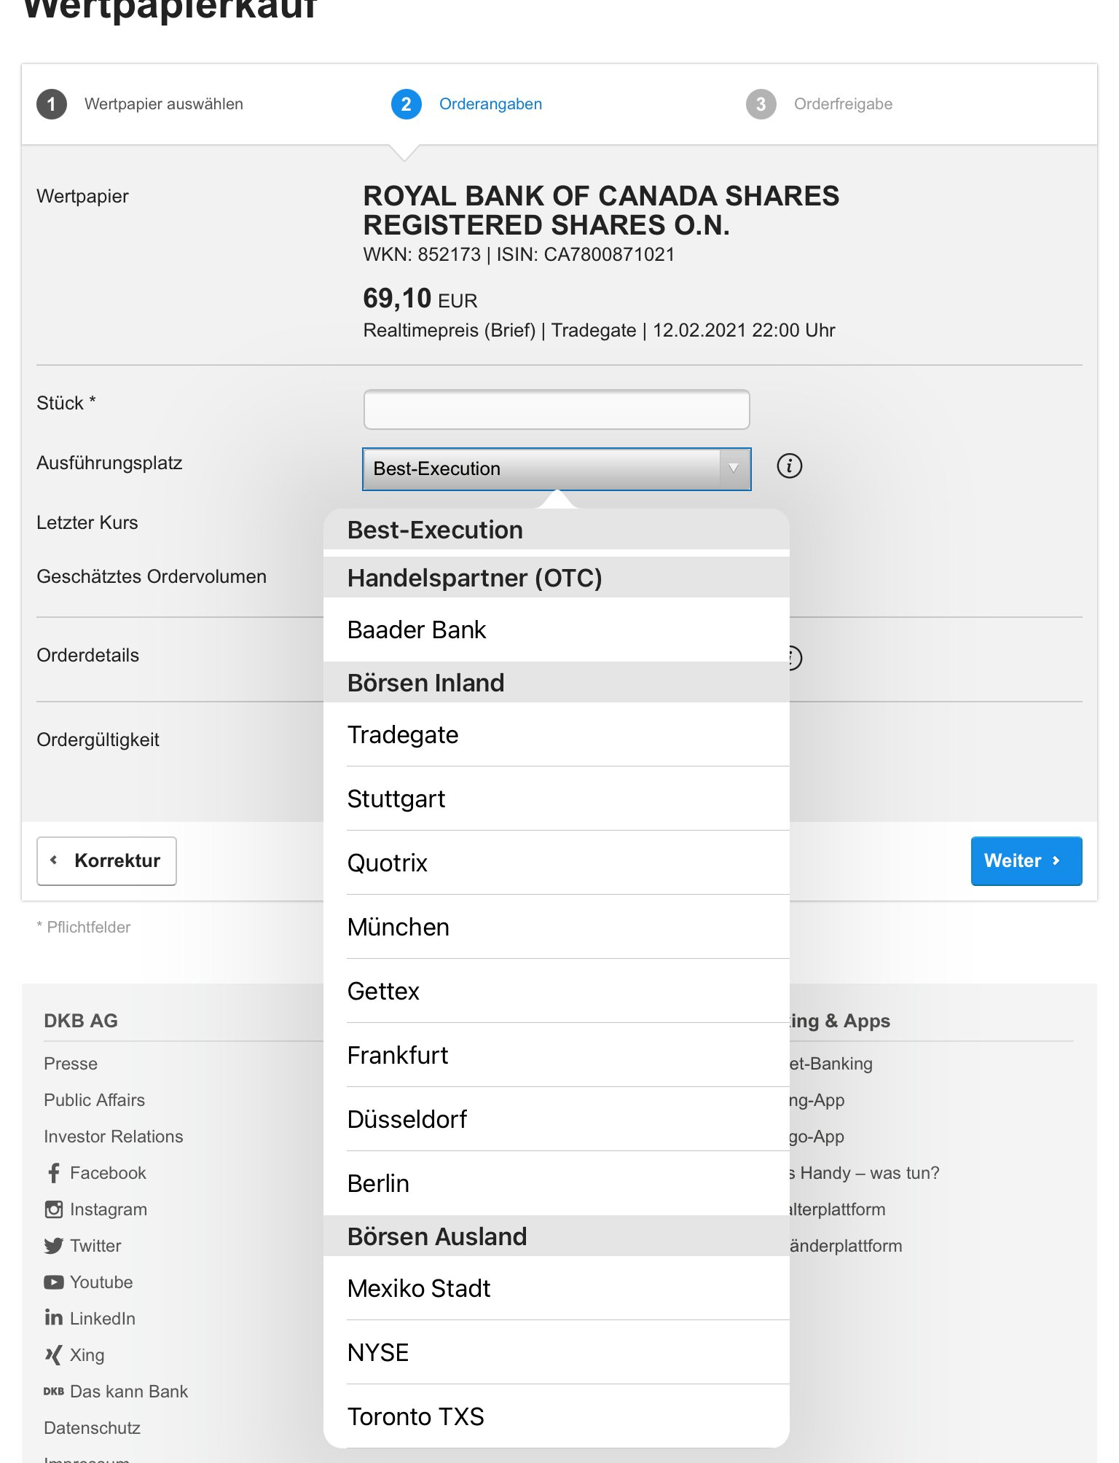Select Tradegate as execution venue
Image resolution: width=1119 pixels, height=1463 pixels.
click(x=403, y=734)
